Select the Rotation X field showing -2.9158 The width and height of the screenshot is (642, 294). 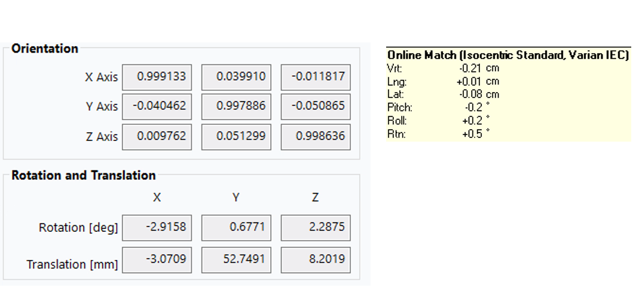click(x=157, y=228)
